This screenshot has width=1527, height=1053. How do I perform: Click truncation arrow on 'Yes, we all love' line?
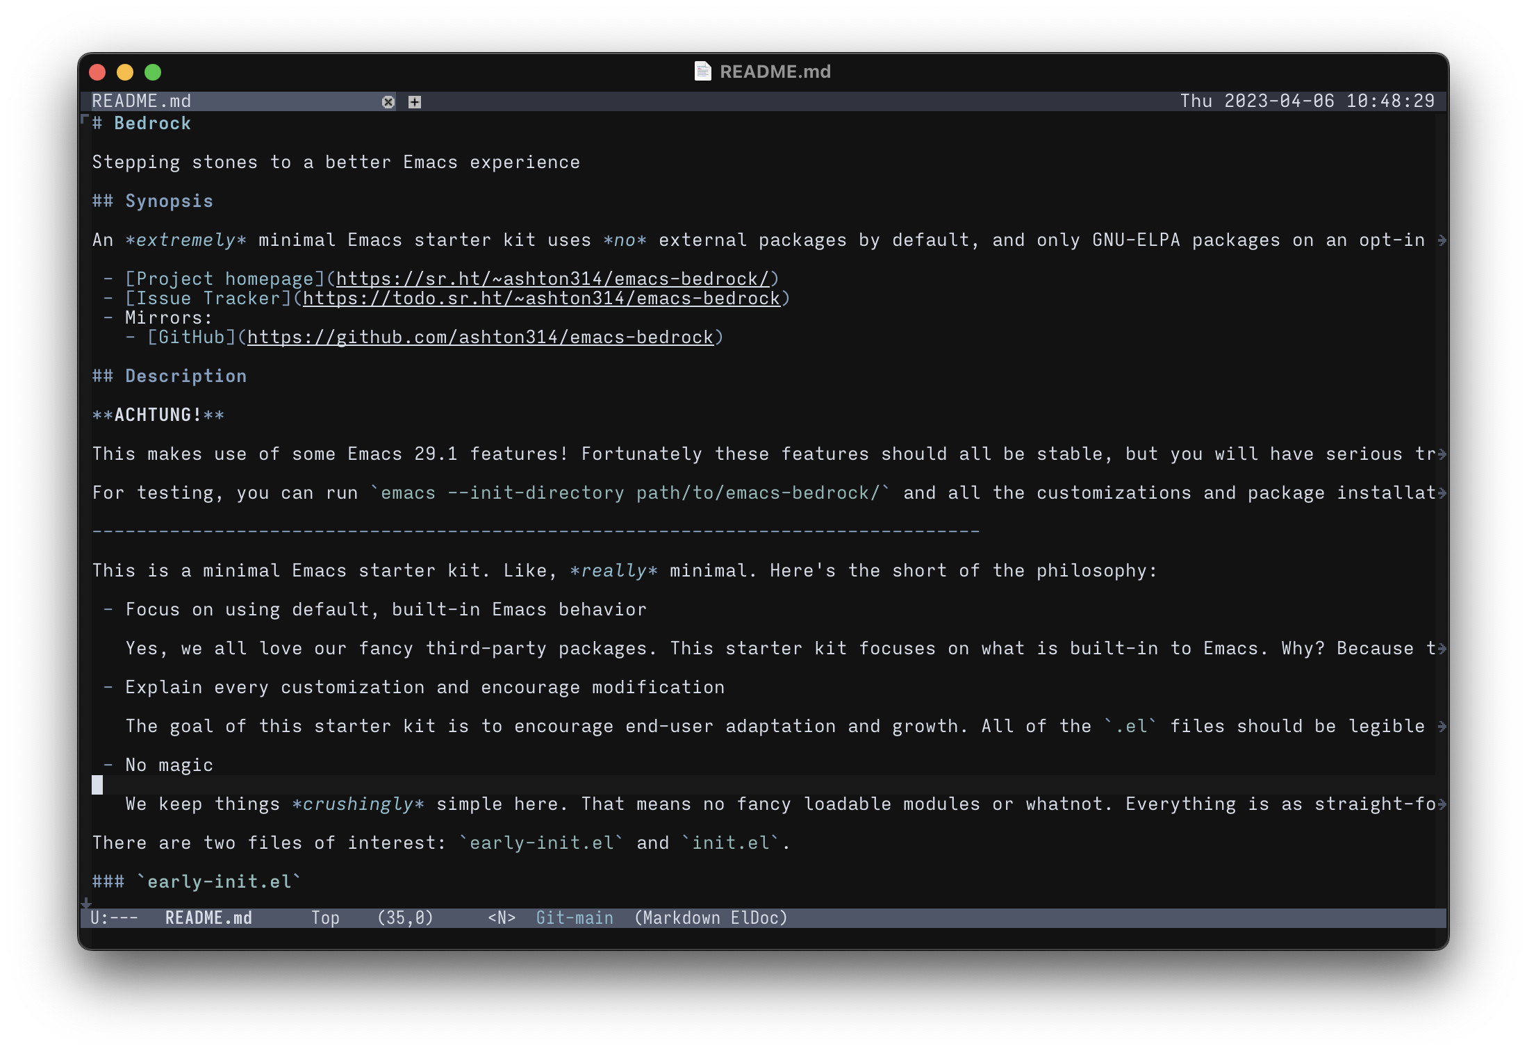(x=1442, y=649)
